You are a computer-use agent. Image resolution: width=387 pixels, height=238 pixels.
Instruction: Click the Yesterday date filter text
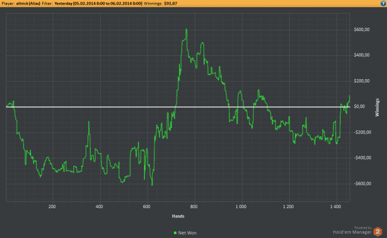click(98, 3)
